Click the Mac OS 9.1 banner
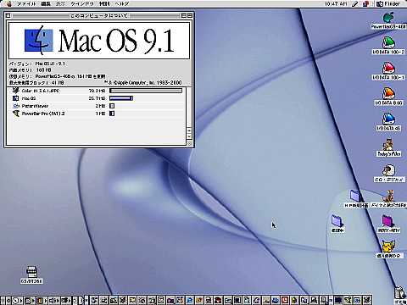407x305 pixels. [x=99, y=41]
